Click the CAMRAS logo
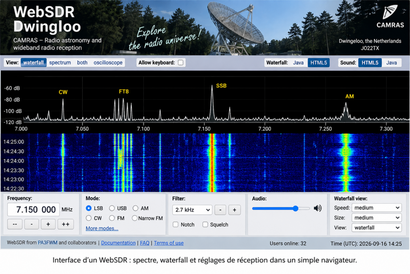 point(390,16)
